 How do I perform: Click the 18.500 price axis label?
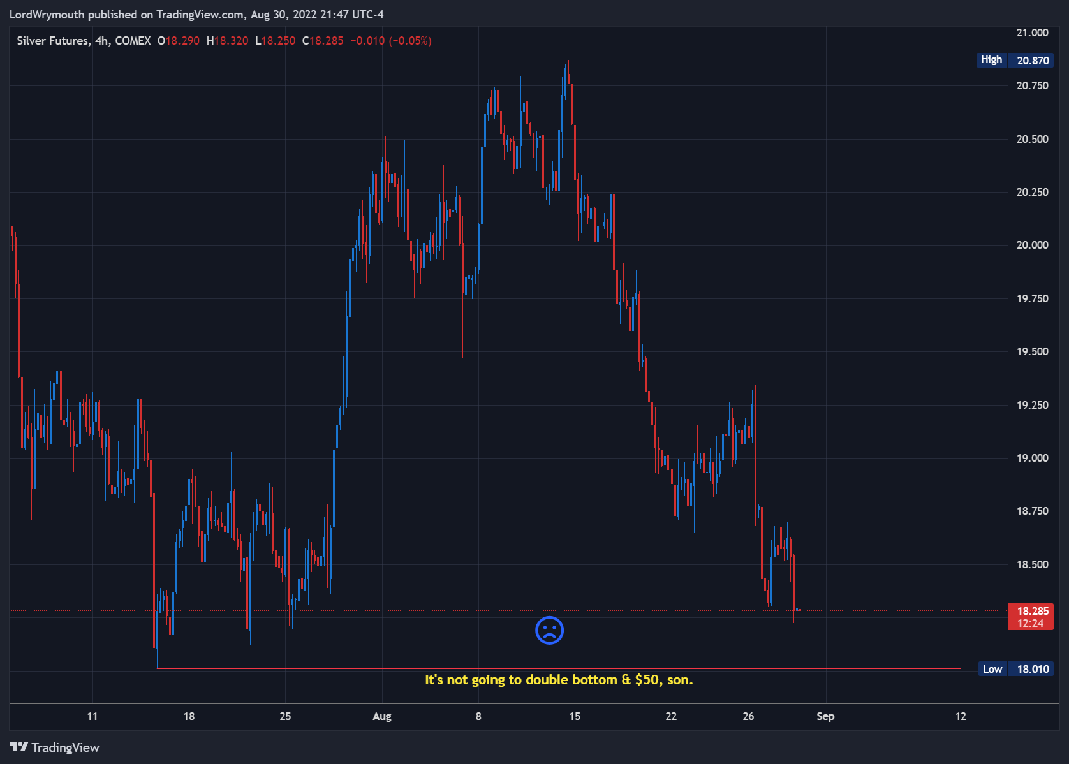[1032, 564]
